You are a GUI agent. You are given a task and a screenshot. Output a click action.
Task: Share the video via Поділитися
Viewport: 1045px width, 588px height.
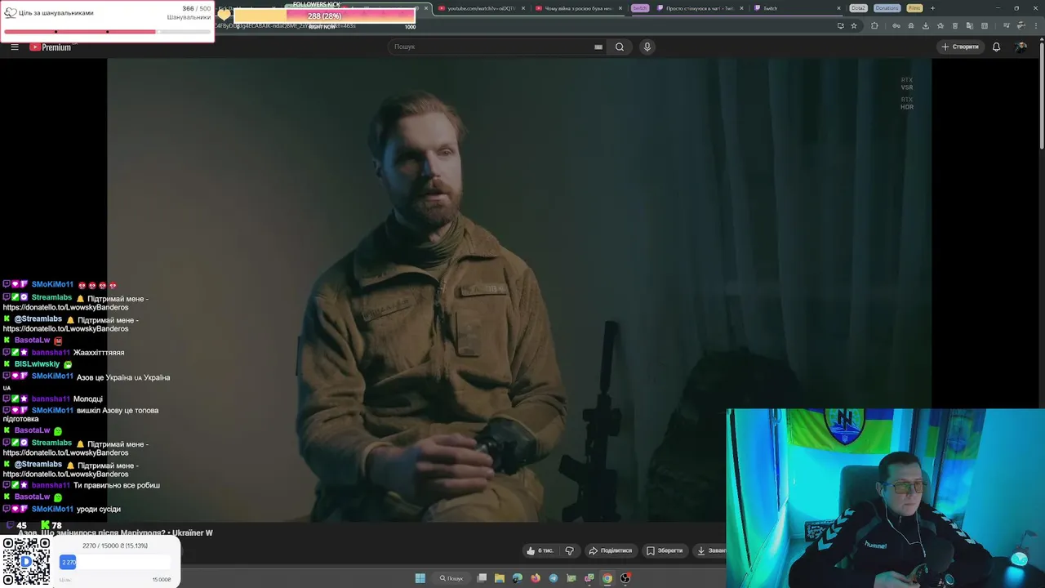pyautogui.click(x=611, y=550)
